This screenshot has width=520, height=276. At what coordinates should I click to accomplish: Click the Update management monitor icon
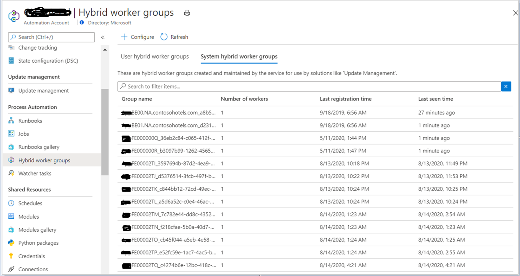[11, 90]
